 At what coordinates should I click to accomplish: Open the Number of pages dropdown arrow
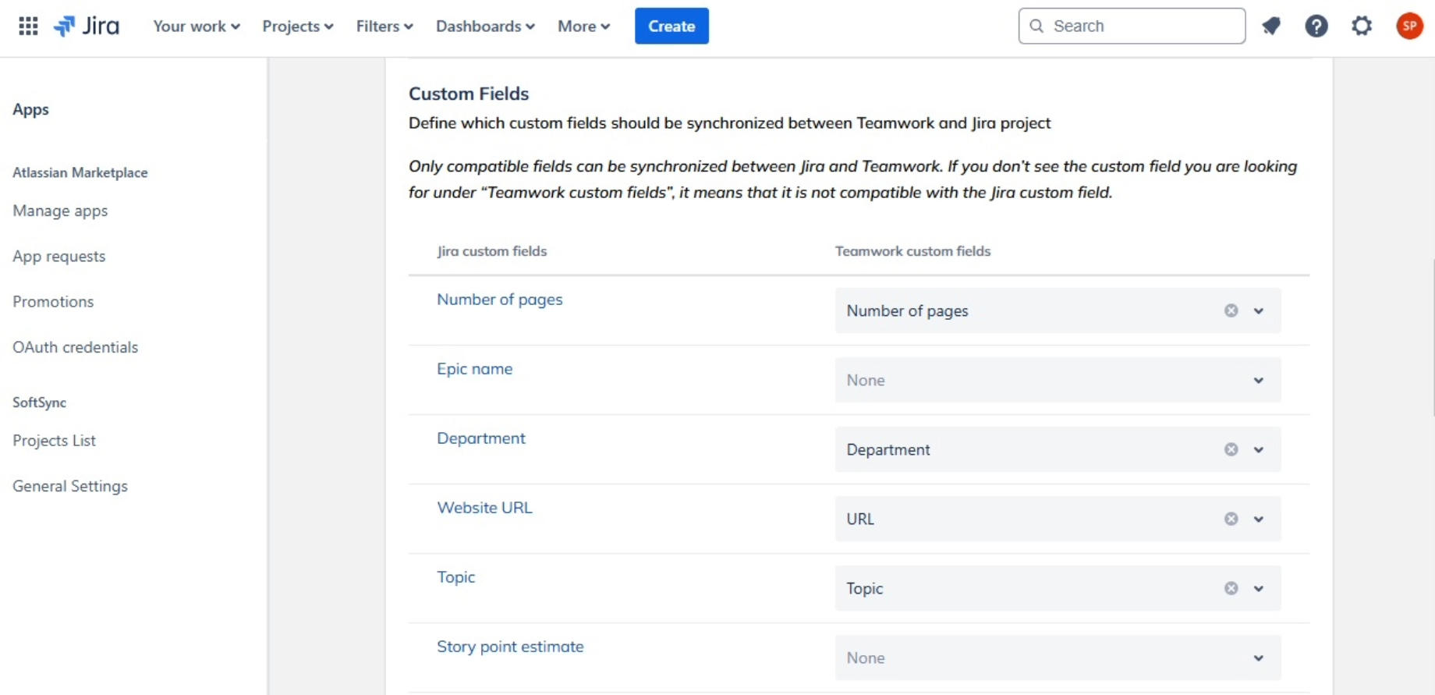1258,310
